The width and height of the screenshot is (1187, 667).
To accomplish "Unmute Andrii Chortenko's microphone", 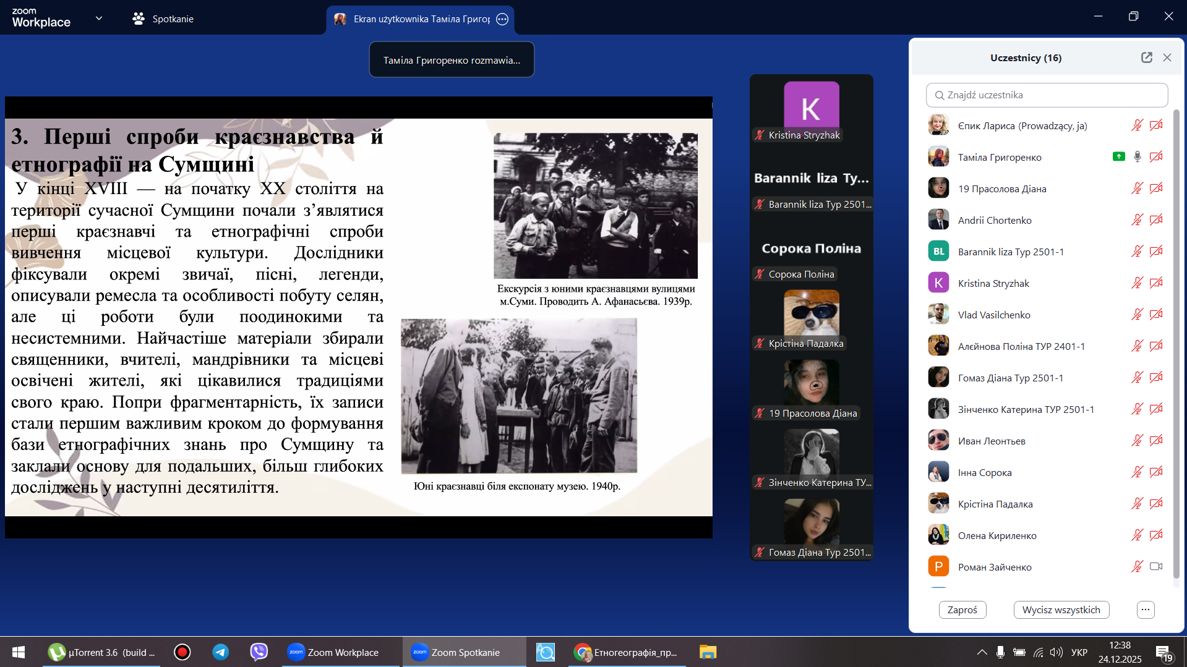I will [x=1137, y=220].
